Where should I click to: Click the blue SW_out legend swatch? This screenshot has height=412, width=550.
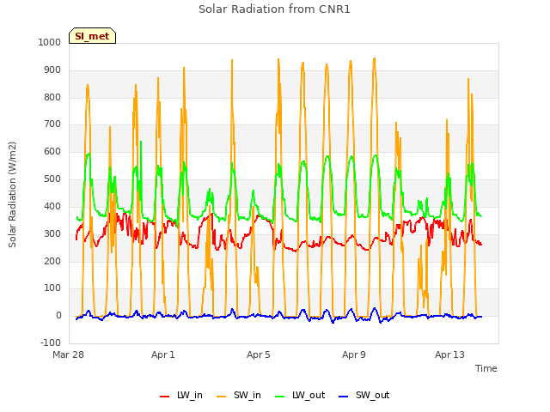pyautogui.click(x=344, y=397)
